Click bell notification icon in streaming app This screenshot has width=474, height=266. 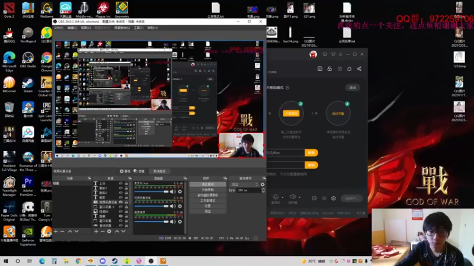click(349, 69)
